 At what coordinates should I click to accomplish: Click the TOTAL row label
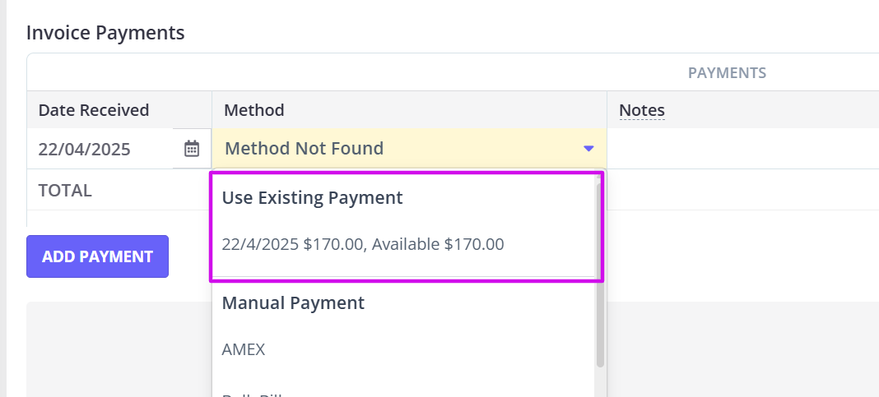[x=64, y=191]
